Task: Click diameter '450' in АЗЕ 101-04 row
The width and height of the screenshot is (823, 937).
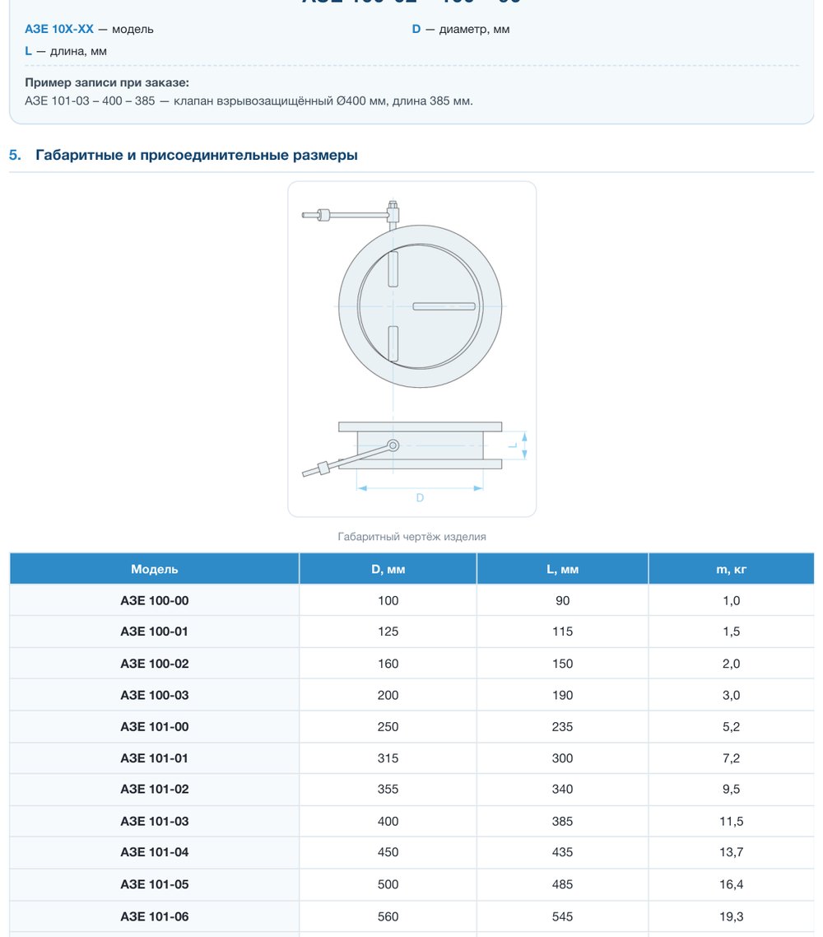Action: tap(388, 852)
